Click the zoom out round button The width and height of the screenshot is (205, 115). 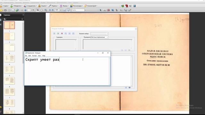50,10
